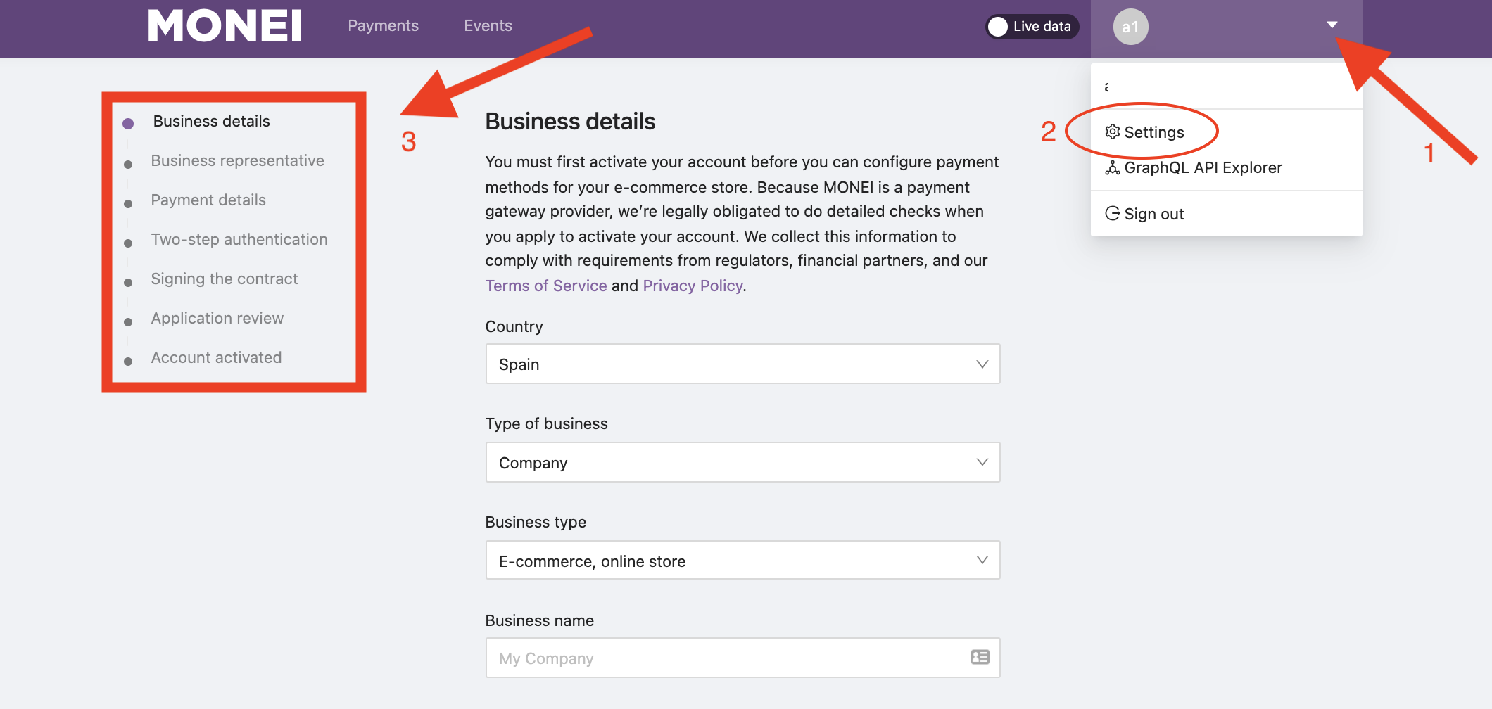Screen dimensions: 1492x709
Task: Click the Sign out icon
Action: [1112, 213]
